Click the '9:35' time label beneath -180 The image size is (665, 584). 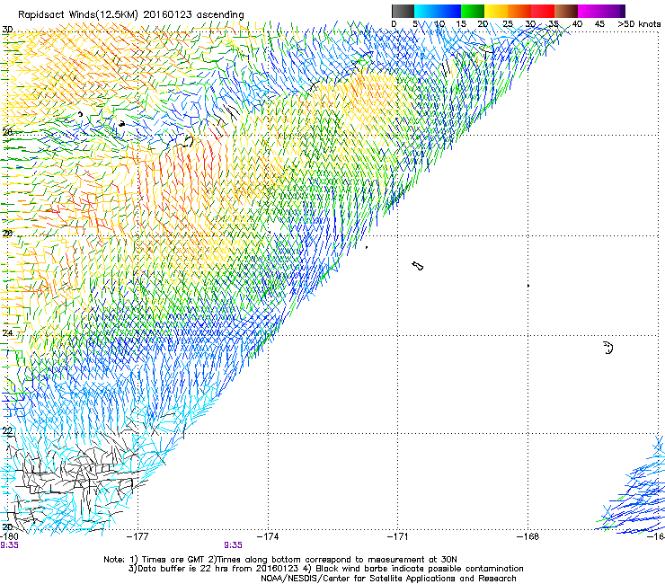9,545
